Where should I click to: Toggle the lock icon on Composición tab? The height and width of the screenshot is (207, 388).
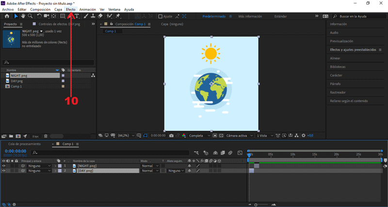112,24
